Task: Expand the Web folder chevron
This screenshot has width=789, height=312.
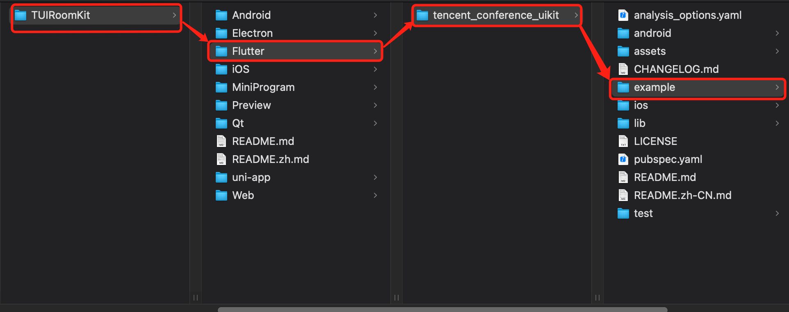Action: coord(375,195)
